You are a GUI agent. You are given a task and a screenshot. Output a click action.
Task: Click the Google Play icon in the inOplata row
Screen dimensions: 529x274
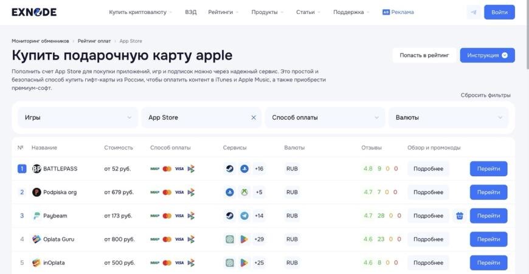[244, 262]
